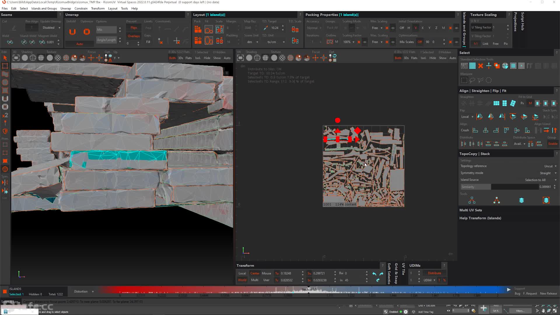Open the Flip Local dropdown
Viewport: 560px width, 315px height.
[467, 117]
